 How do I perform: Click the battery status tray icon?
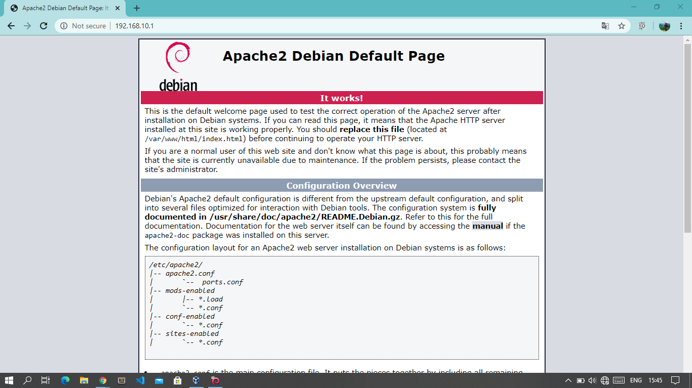tap(580, 380)
